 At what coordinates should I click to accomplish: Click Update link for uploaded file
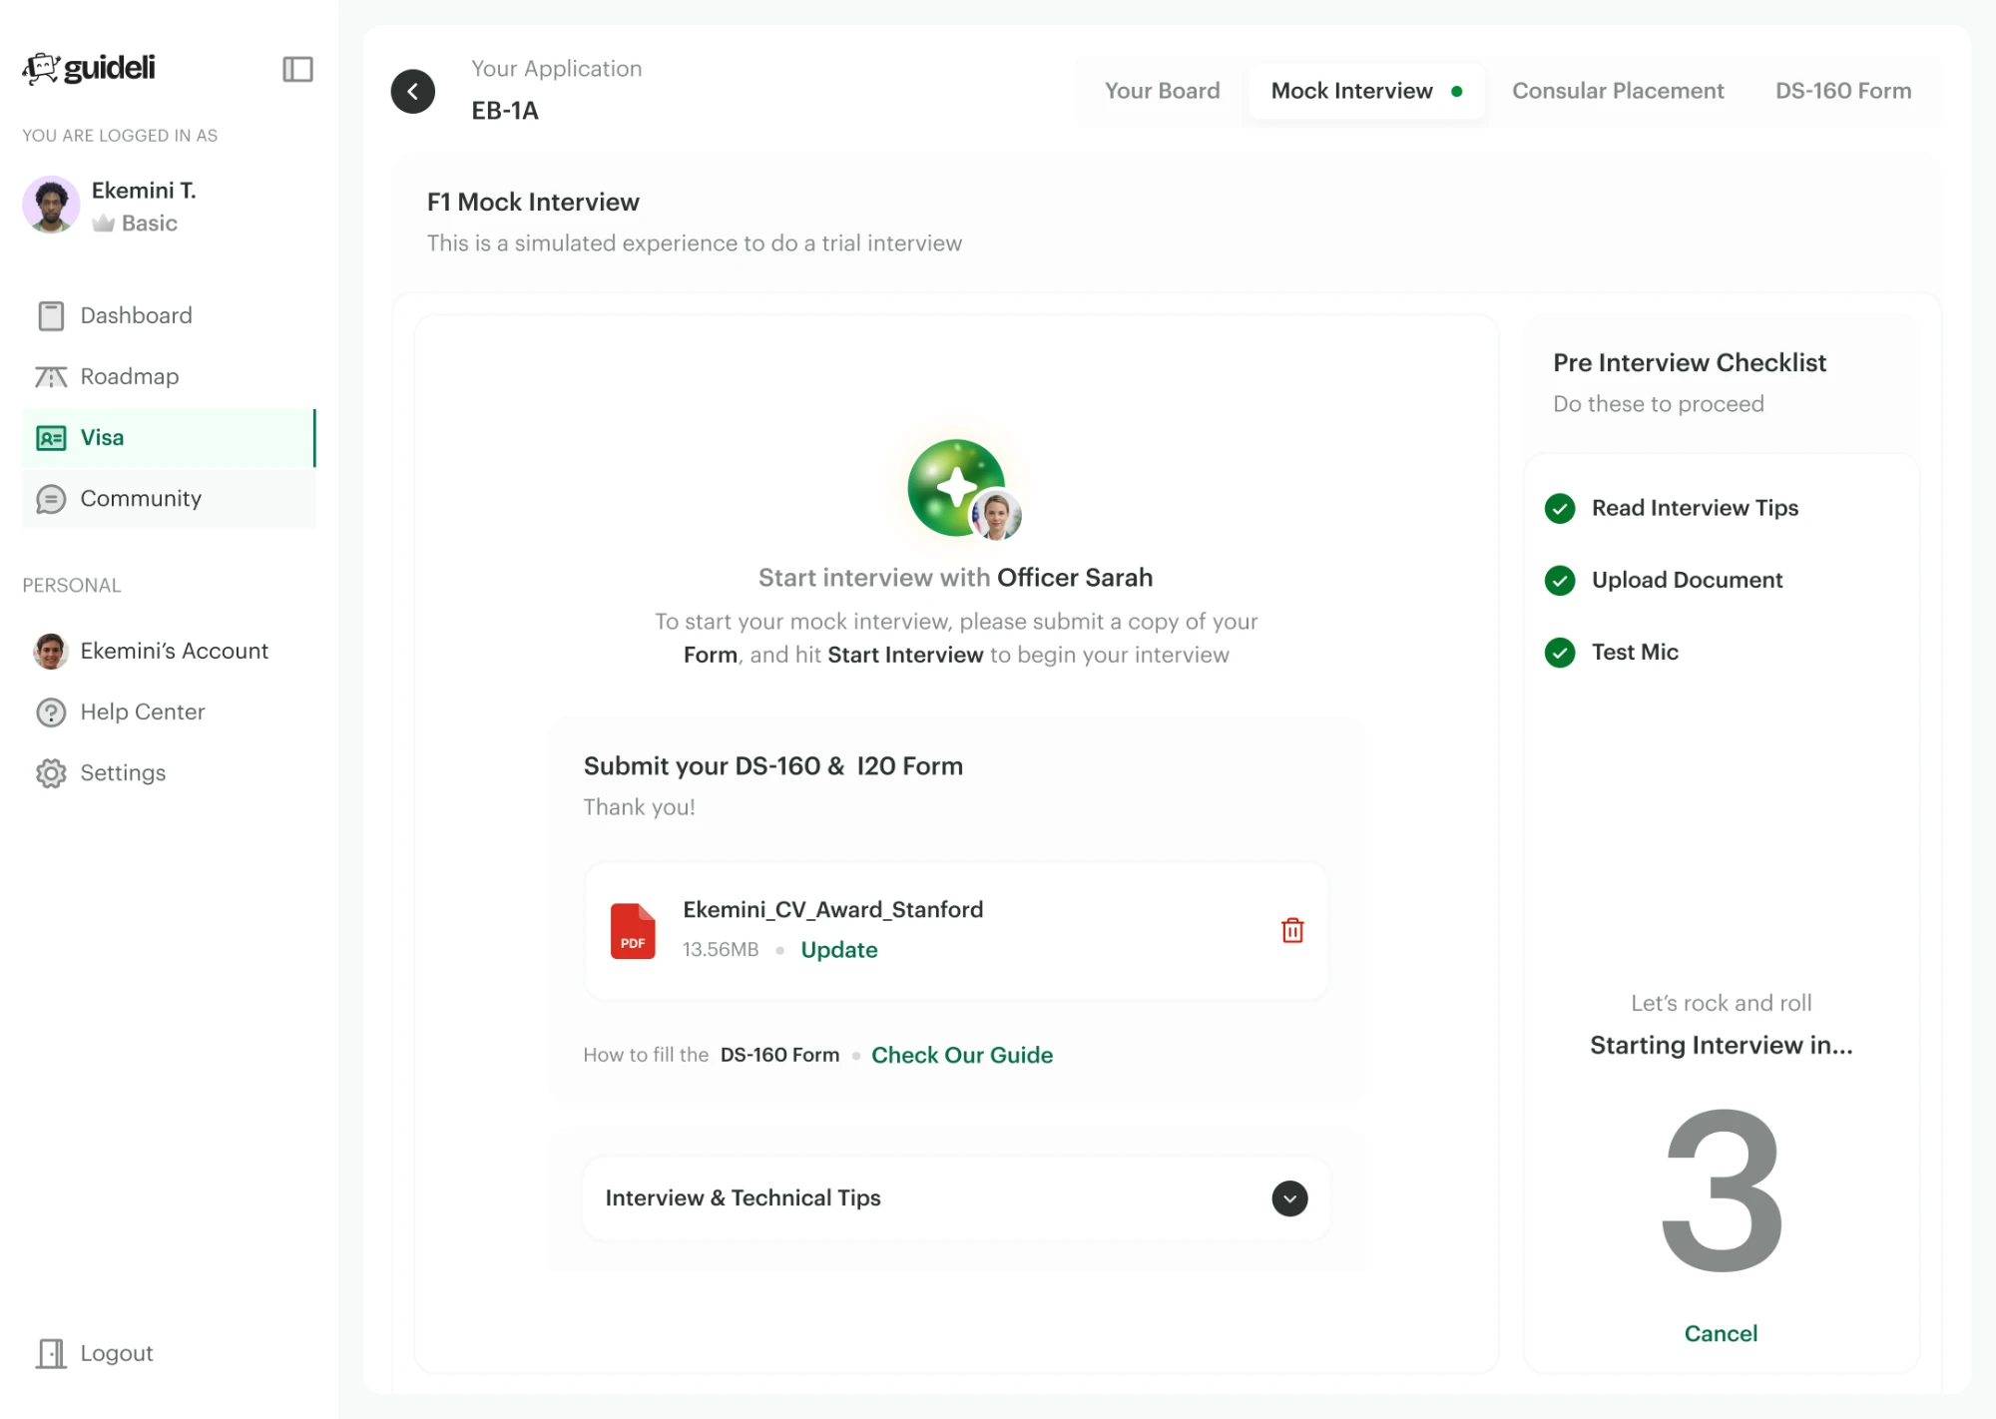839,949
